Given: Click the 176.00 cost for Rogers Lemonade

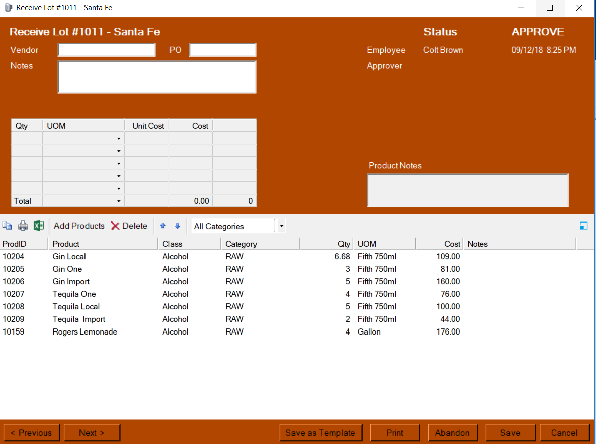Looking at the screenshot, I should tap(448, 331).
